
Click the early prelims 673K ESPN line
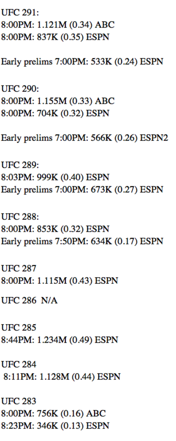tap(82, 190)
